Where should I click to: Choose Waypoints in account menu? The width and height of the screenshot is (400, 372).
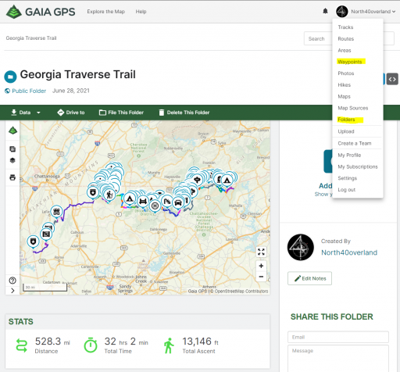coord(350,62)
